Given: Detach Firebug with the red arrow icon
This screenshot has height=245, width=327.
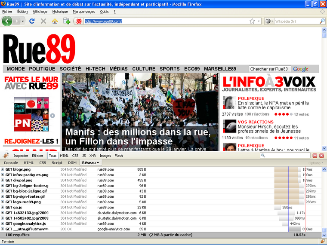Looking at the screenshot, I should pos(315,156).
